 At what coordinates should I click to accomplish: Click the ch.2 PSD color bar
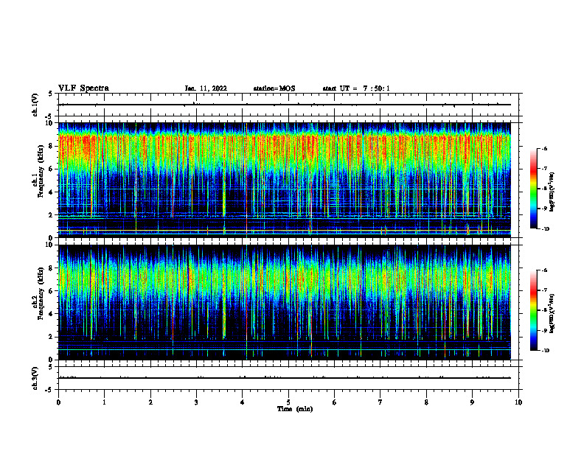coord(534,310)
